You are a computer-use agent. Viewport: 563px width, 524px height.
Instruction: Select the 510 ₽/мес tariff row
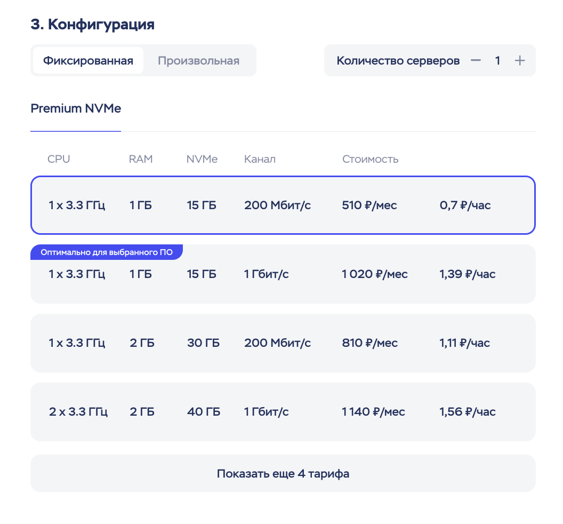point(283,205)
